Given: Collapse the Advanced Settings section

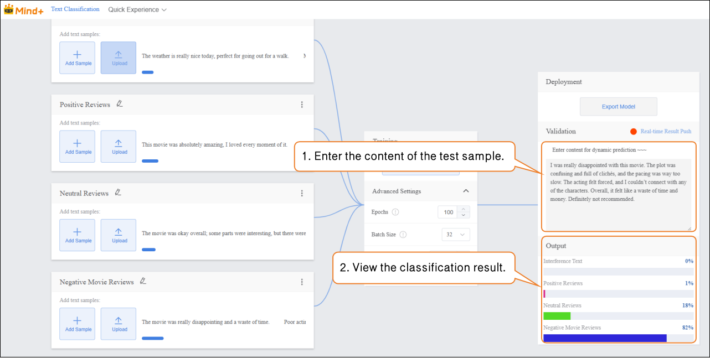Looking at the screenshot, I should 466,191.
